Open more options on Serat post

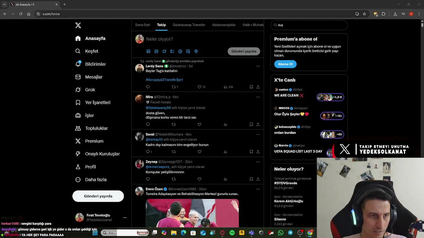pos(258,134)
